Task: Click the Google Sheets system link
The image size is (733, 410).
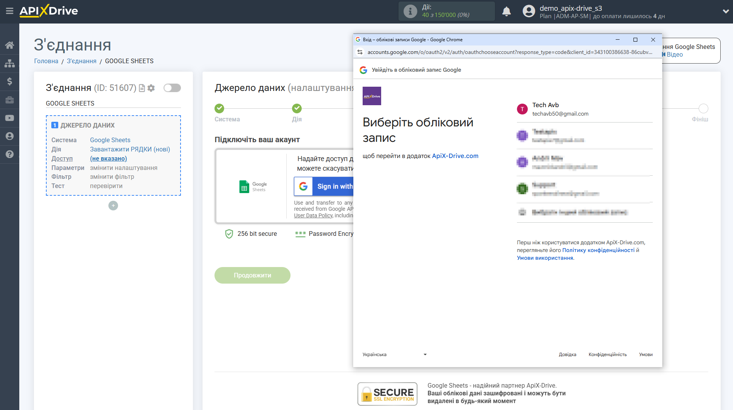Action: 110,140
